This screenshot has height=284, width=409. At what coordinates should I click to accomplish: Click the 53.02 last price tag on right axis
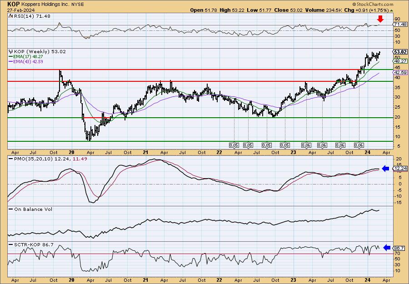(400, 52)
